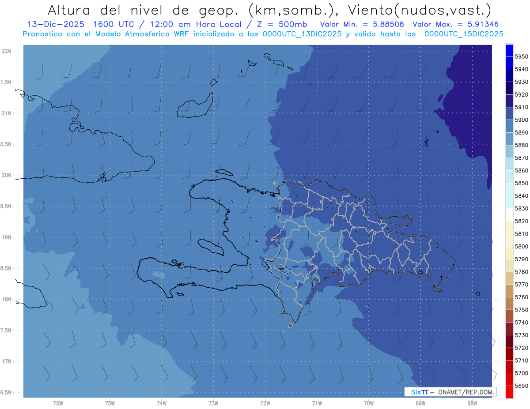
Task: Click the 5860 colorbar label
Action: click(x=521, y=170)
